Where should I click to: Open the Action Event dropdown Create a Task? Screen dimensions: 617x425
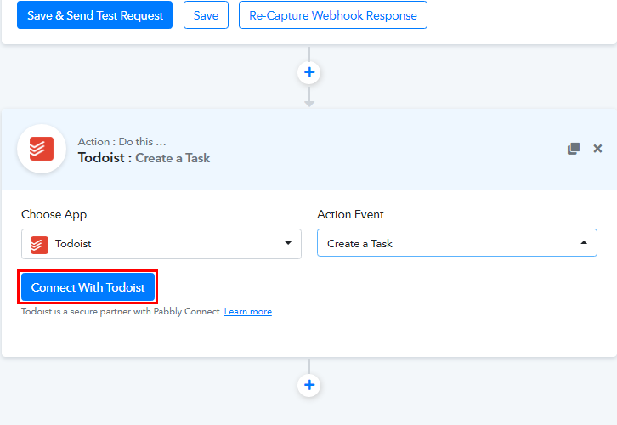coord(457,243)
